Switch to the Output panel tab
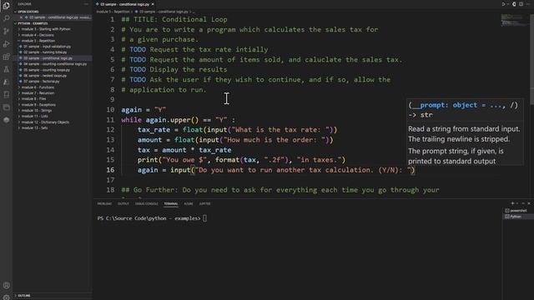This screenshot has height=300, width=534. 123,203
